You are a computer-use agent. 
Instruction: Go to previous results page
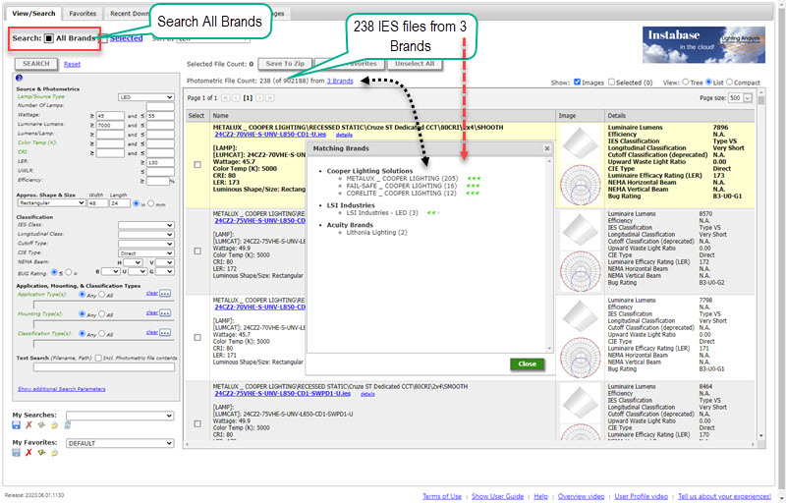point(236,98)
